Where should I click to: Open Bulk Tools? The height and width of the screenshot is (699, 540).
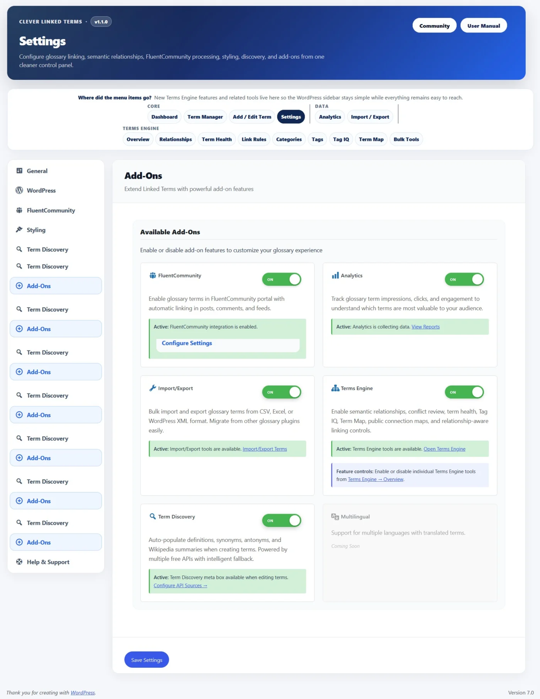tap(406, 139)
